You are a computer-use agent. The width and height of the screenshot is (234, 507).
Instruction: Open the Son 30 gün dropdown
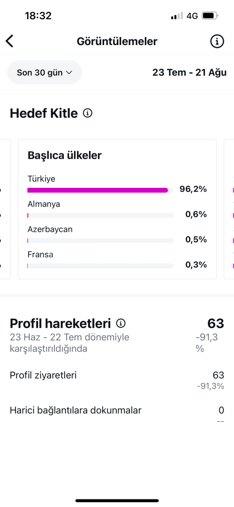45,72
